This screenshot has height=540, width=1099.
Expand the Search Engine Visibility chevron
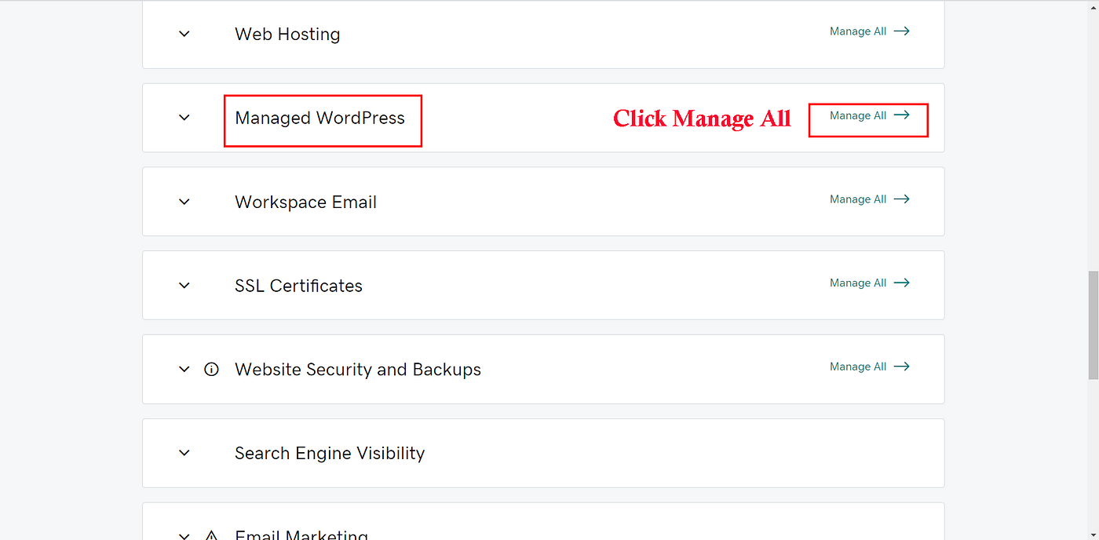coord(184,453)
